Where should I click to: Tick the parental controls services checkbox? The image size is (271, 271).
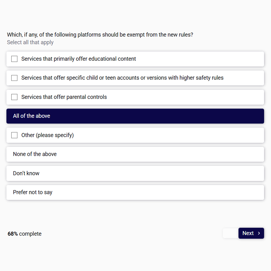[14, 97]
